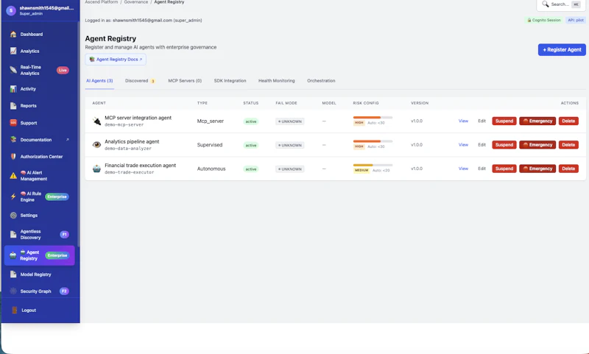Click the Financial trade execution agent robot icon

[x=97, y=169]
